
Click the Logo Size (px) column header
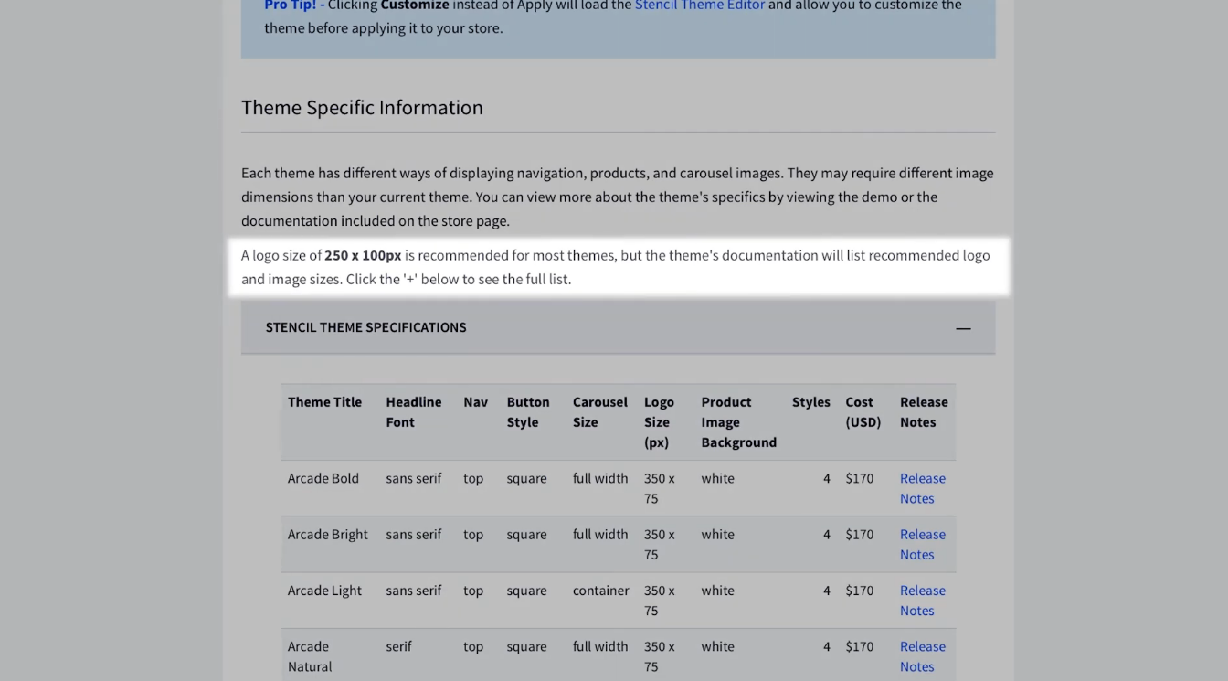pos(659,421)
